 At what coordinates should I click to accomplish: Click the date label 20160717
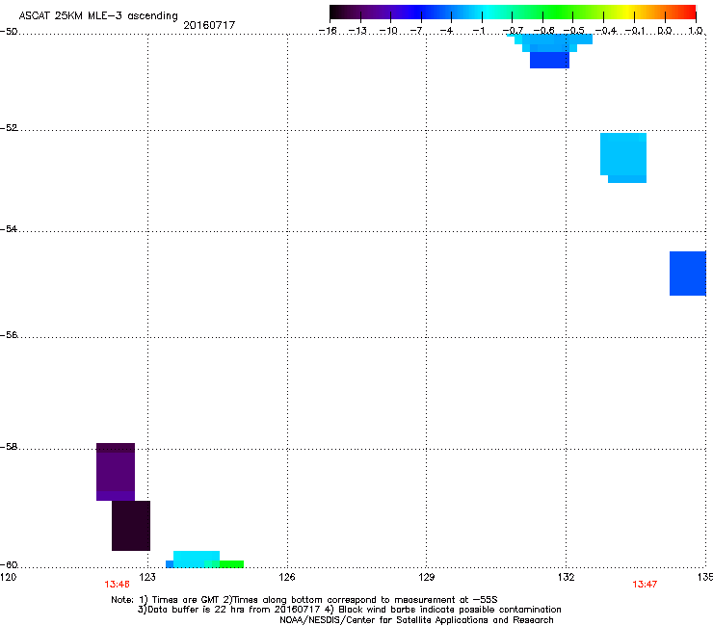[x=209, y=25]
